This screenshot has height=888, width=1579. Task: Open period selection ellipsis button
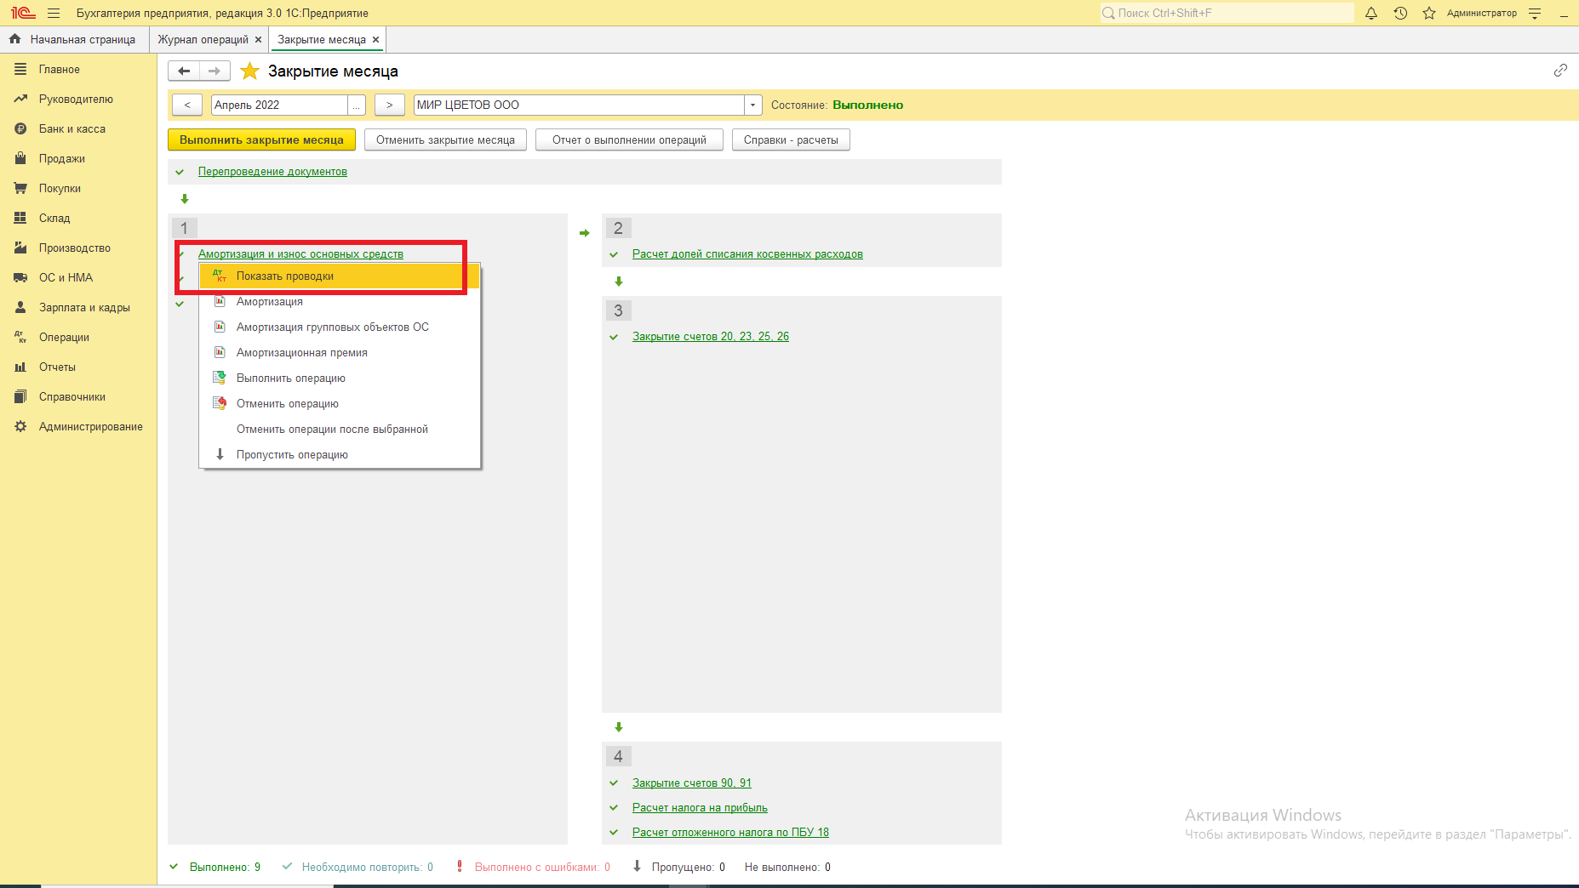[357, 105]
